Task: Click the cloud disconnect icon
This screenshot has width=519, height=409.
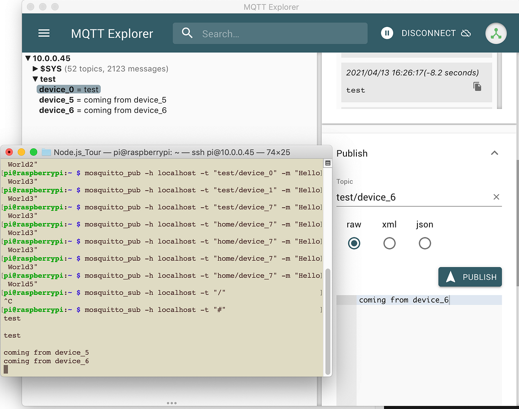Action: [466, 33]
